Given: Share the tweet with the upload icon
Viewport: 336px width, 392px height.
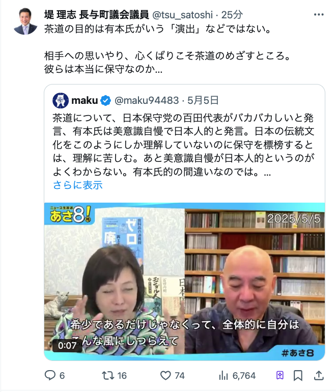Looking at the screenshot, I should point(319,375).
